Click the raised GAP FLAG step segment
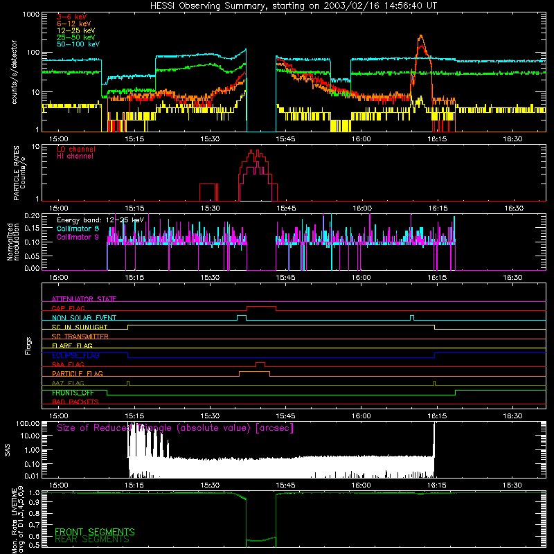The height and width of the screenshot is (554, 554). (x=261, y=307)
